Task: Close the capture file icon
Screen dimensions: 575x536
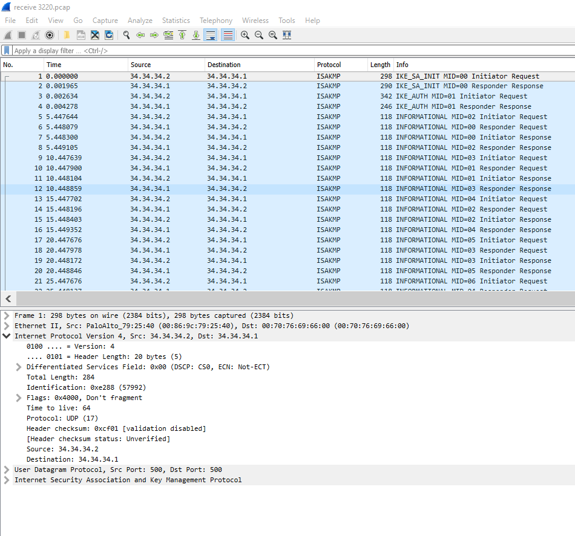Action: (x=95, y=35)
